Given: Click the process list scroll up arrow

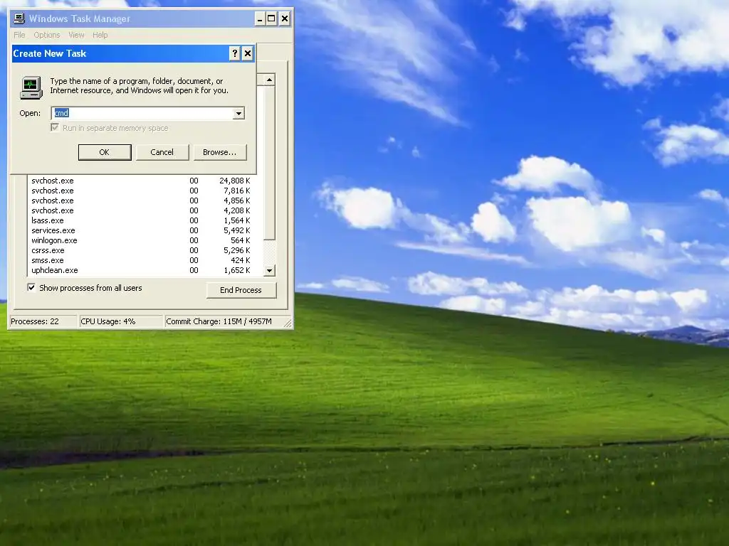Looking at the screenshot, I should (x=269, y=80).
